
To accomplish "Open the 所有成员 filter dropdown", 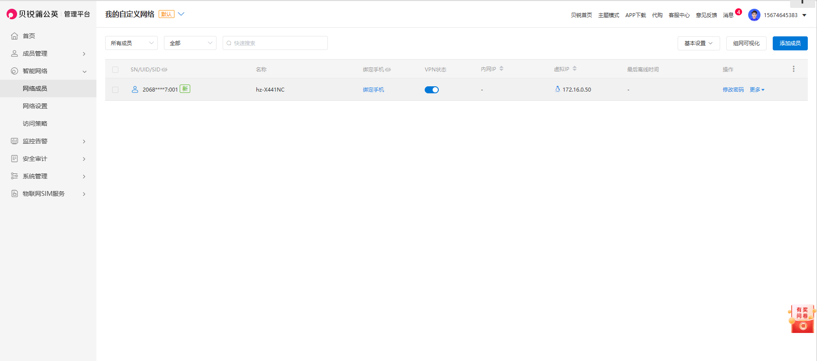I will point(131,43).
